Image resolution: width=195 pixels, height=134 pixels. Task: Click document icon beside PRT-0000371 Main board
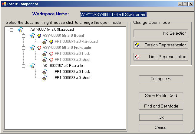tap(45, 42)
